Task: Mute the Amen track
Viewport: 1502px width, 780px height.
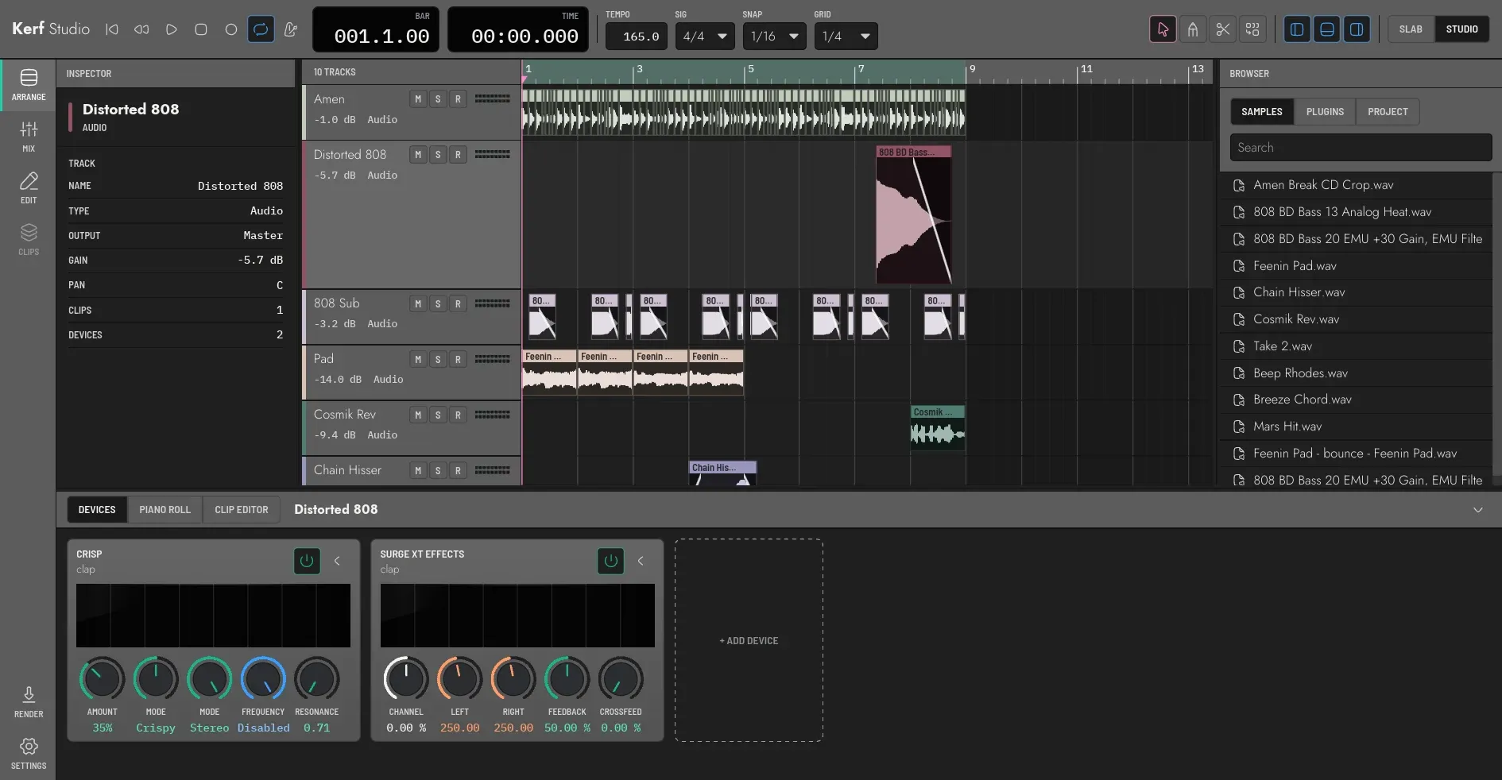Action: (418, 99)
